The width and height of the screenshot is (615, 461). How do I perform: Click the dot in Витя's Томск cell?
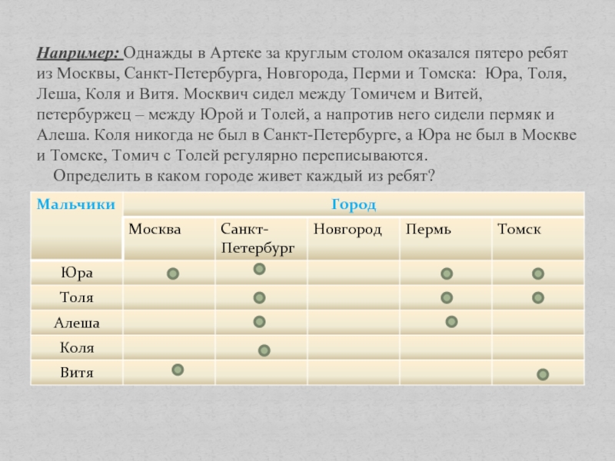tap(543, 374)
